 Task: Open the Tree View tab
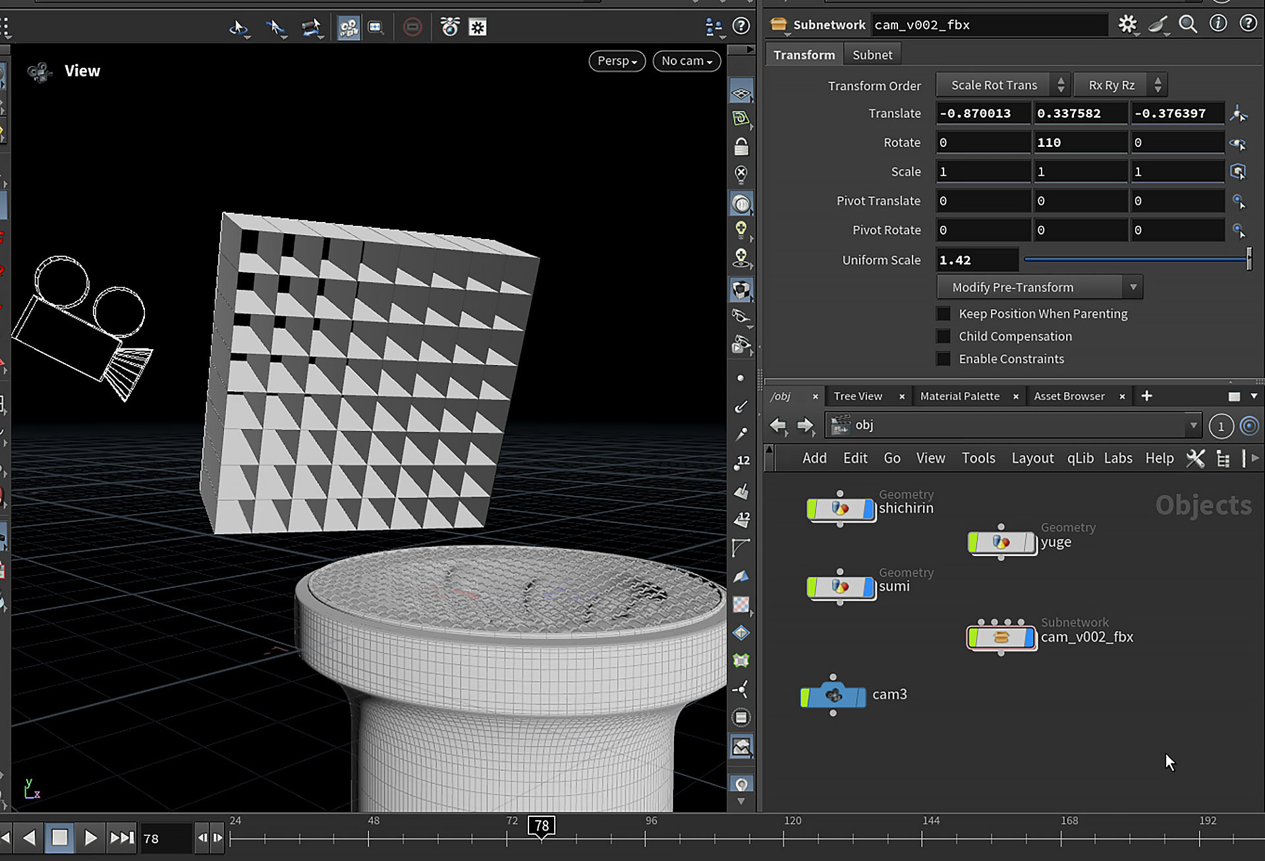point(857,396)
